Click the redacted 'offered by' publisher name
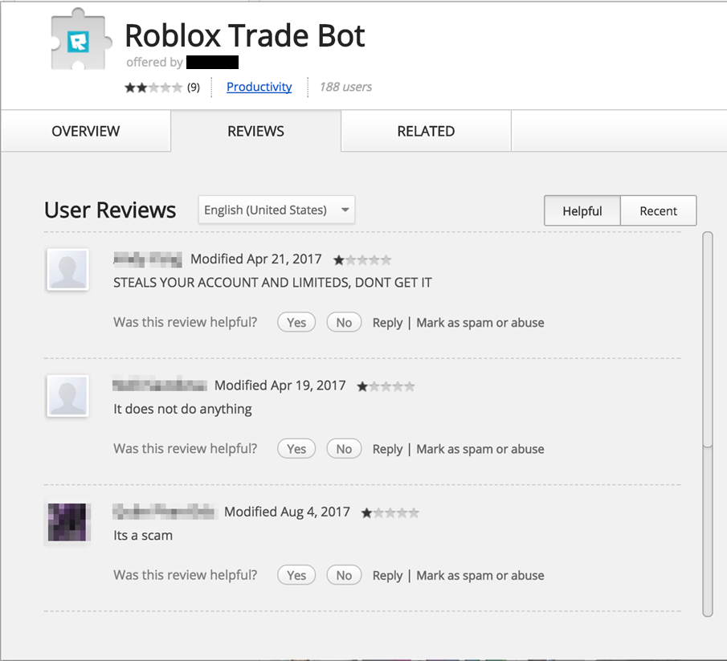Screen dimensions: 727x661 [212, 62]
